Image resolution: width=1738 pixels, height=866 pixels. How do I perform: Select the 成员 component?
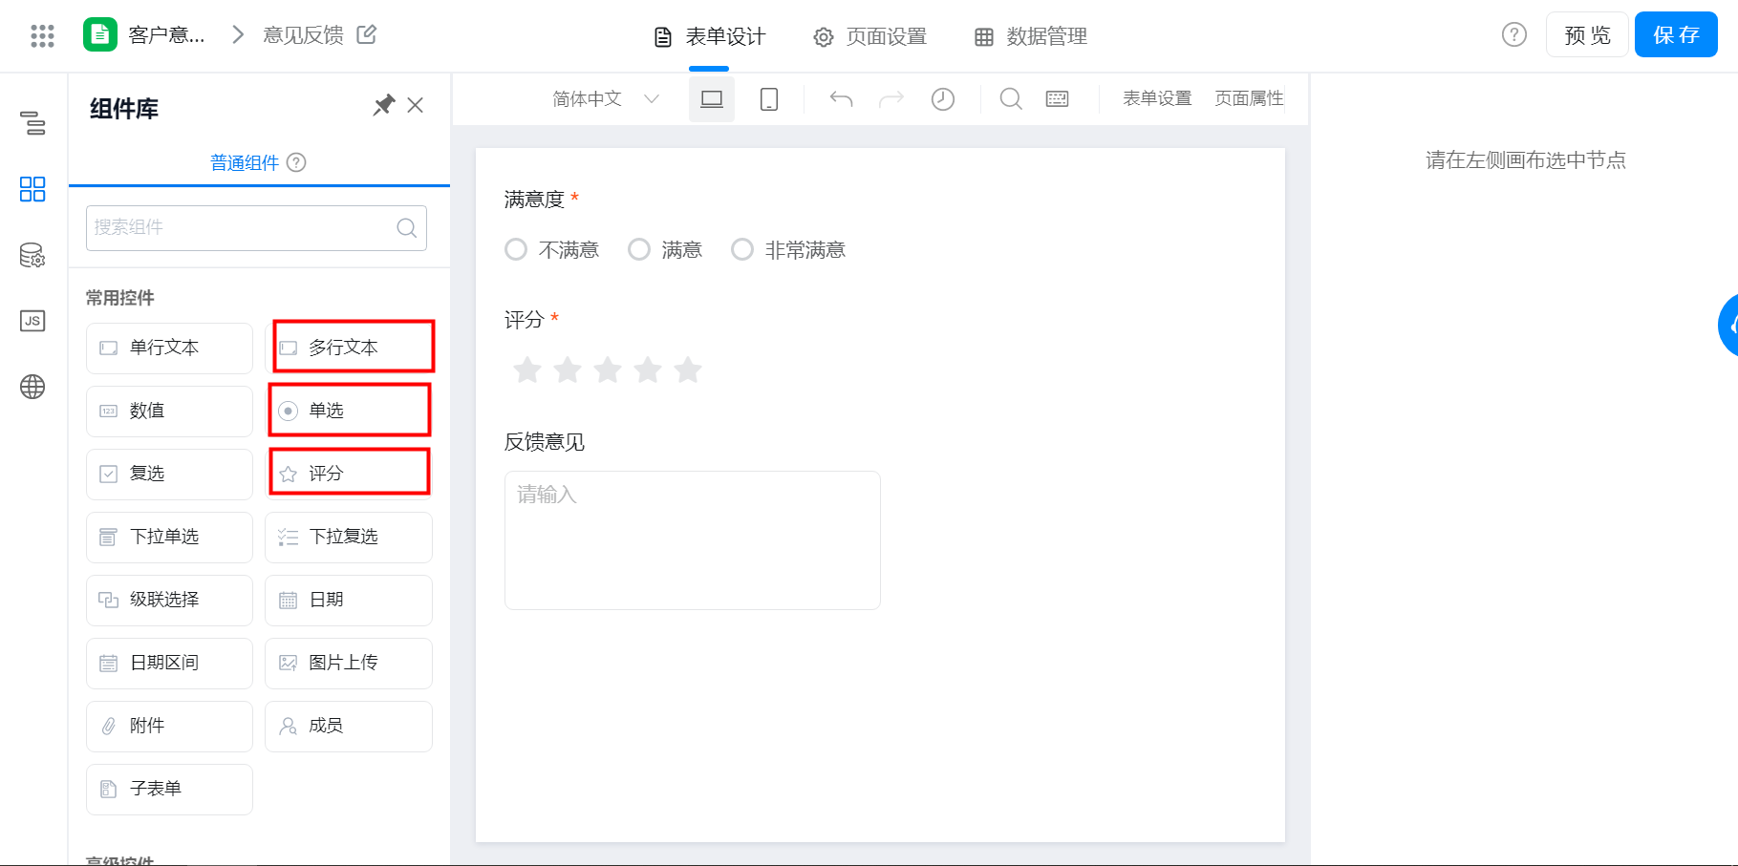click(349, 726)
